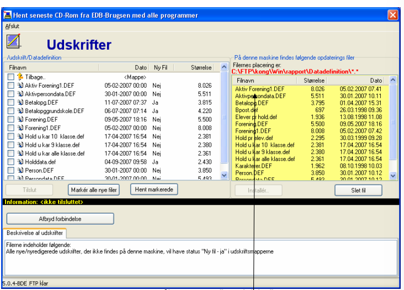404x290 pixels.
Task: Sort left list by Dato column header
Action: (x=124, y=68)
